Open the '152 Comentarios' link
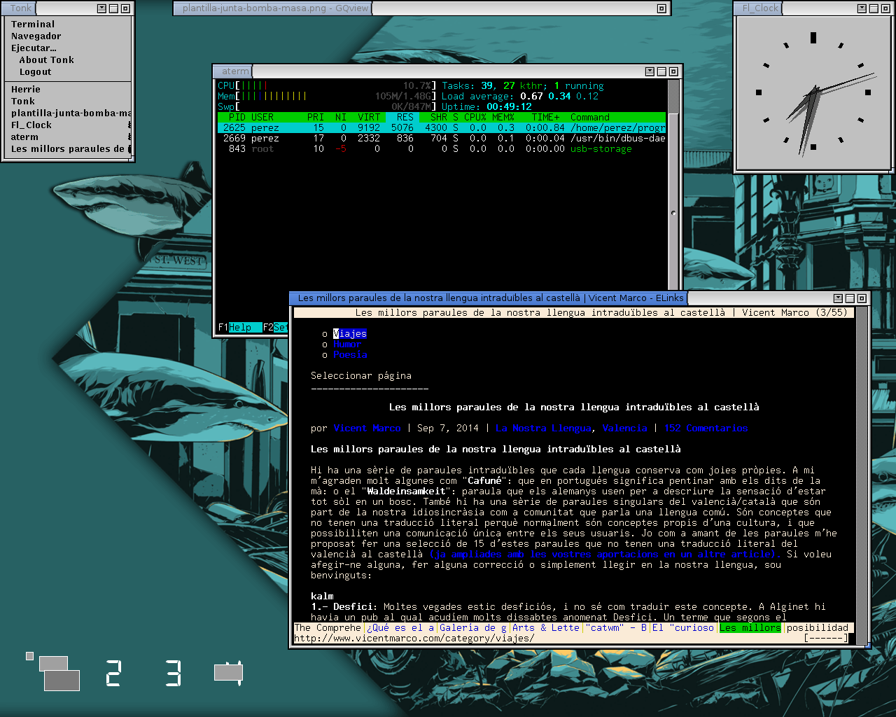This screenshot has height=717, width=896. 706,429
